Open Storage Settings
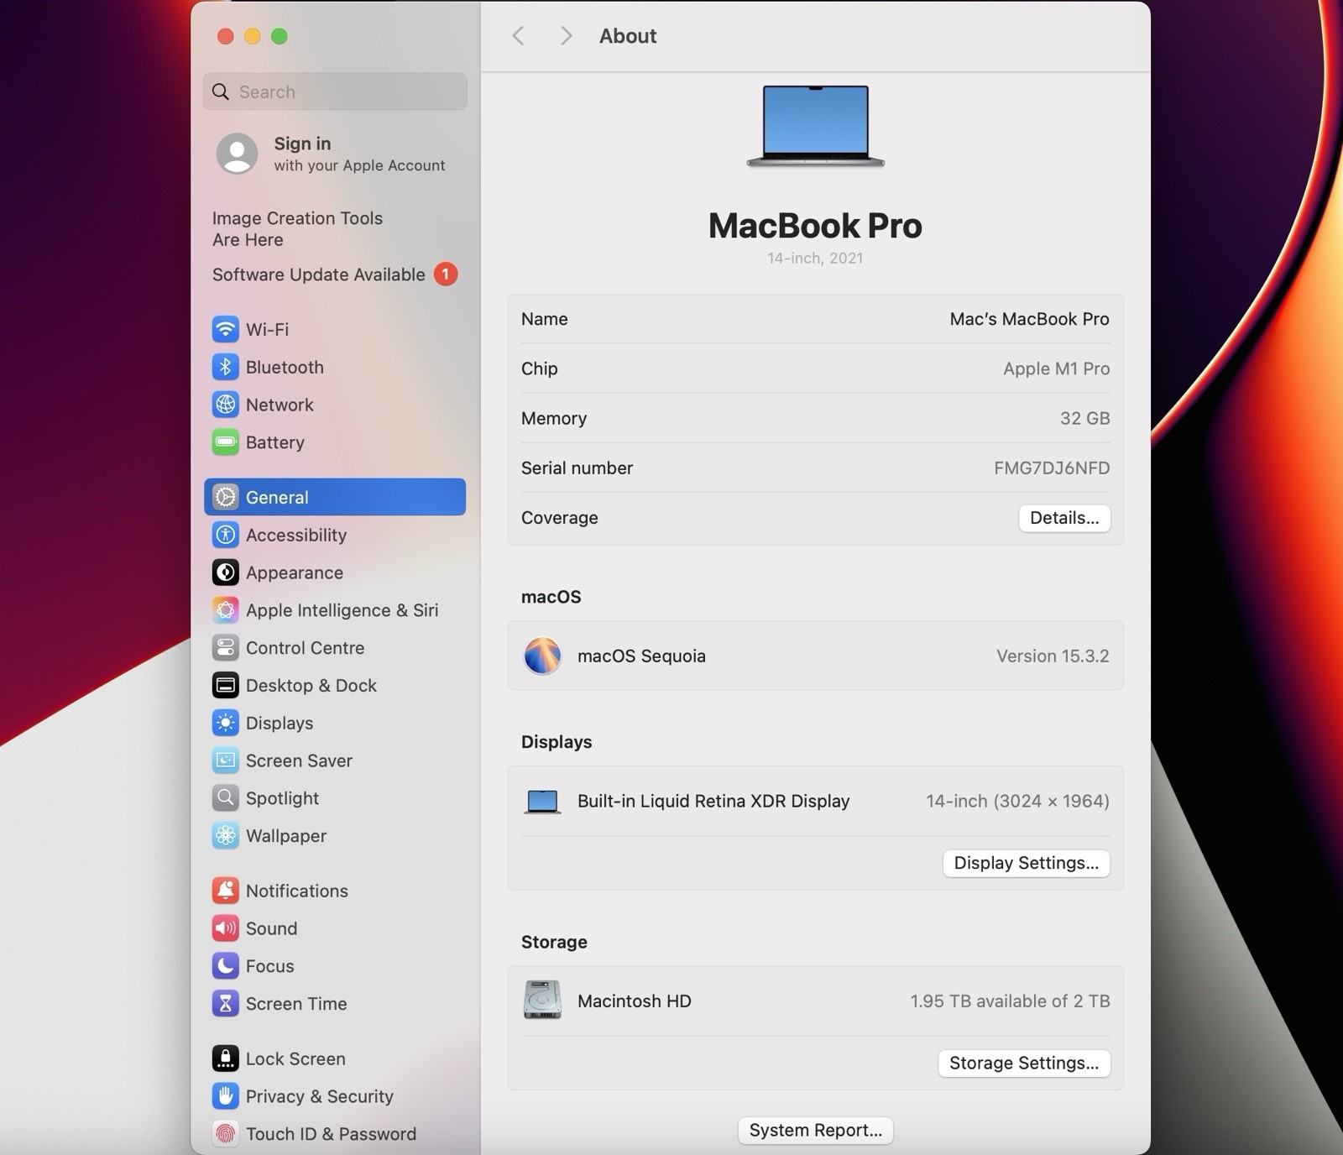 point(1024,1063)
